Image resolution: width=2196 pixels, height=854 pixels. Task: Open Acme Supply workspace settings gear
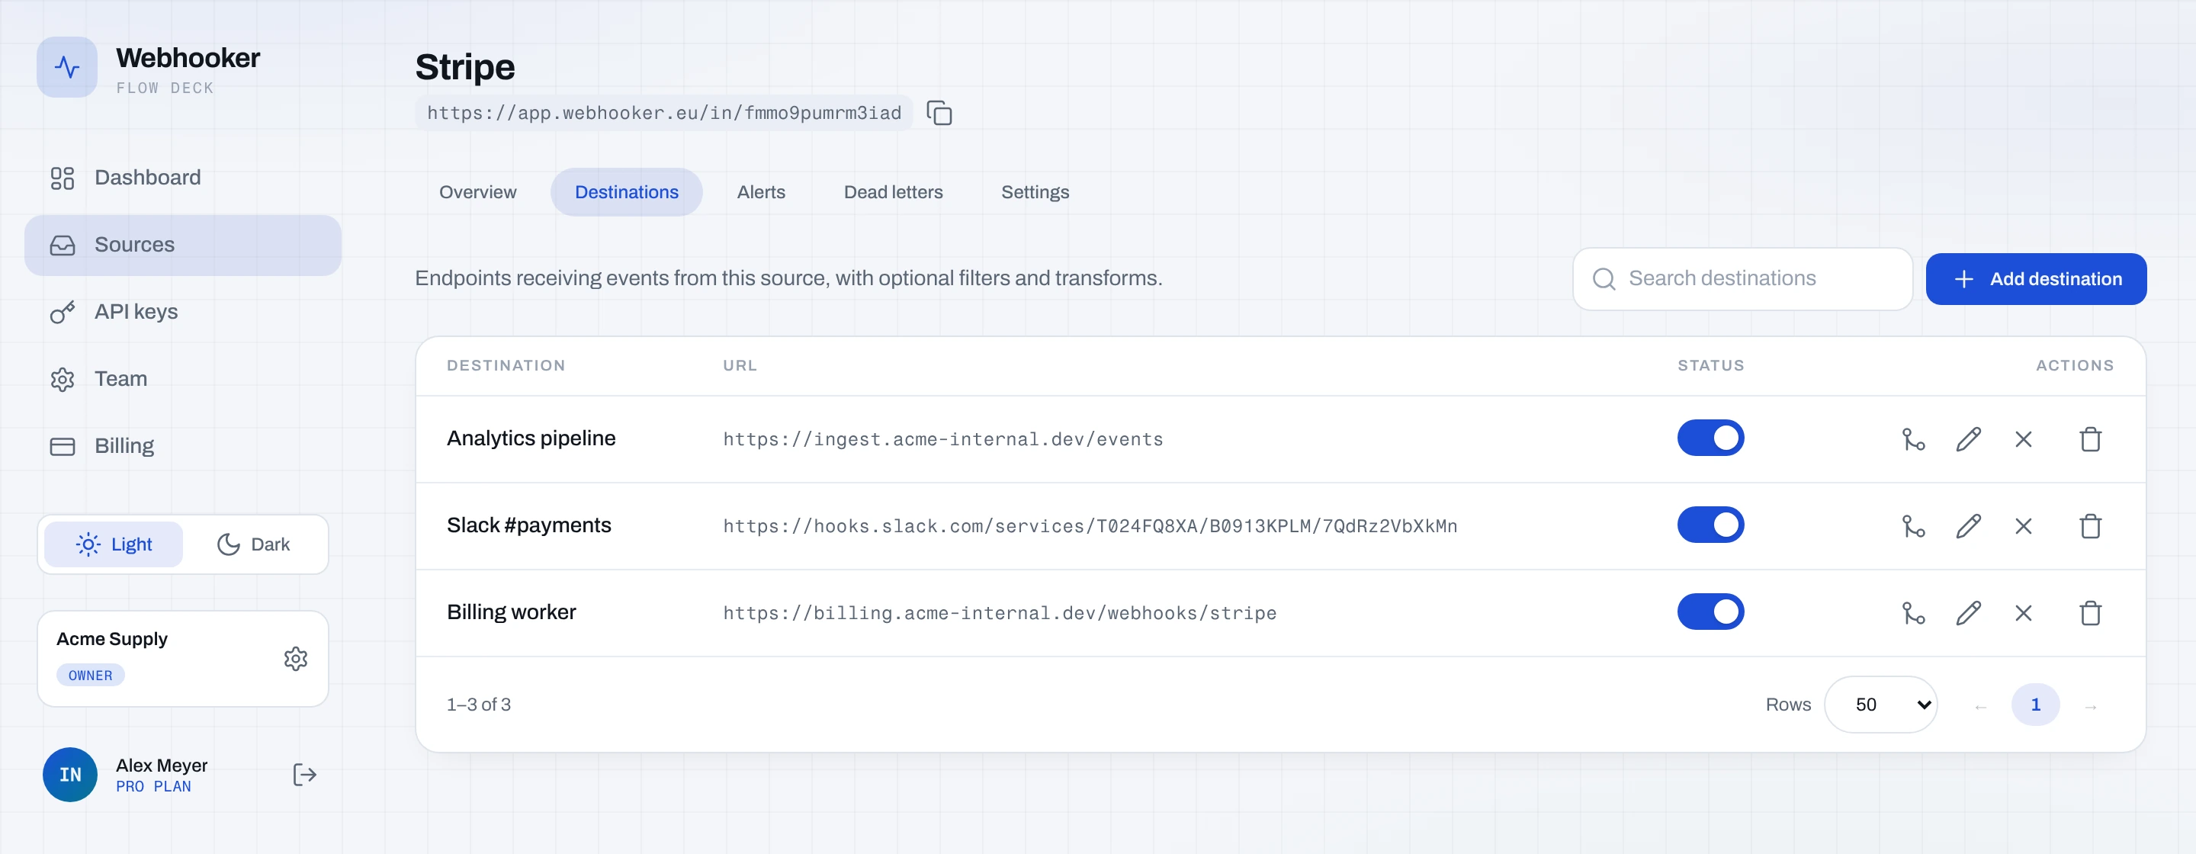click(295, 659)
